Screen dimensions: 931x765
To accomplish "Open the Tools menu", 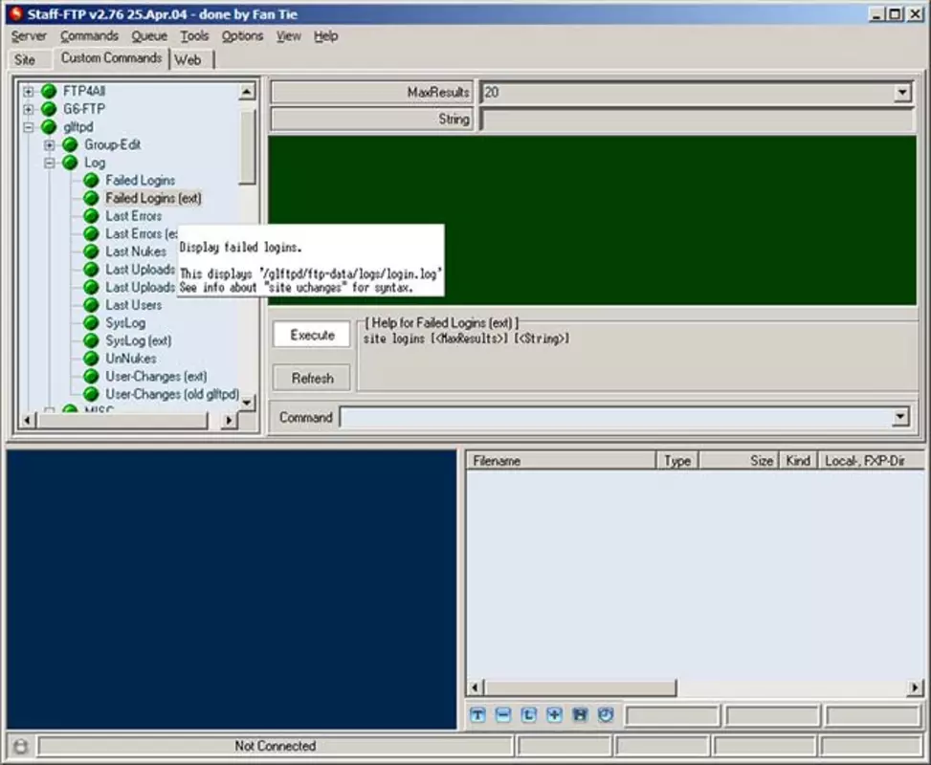I will (194, 36).
